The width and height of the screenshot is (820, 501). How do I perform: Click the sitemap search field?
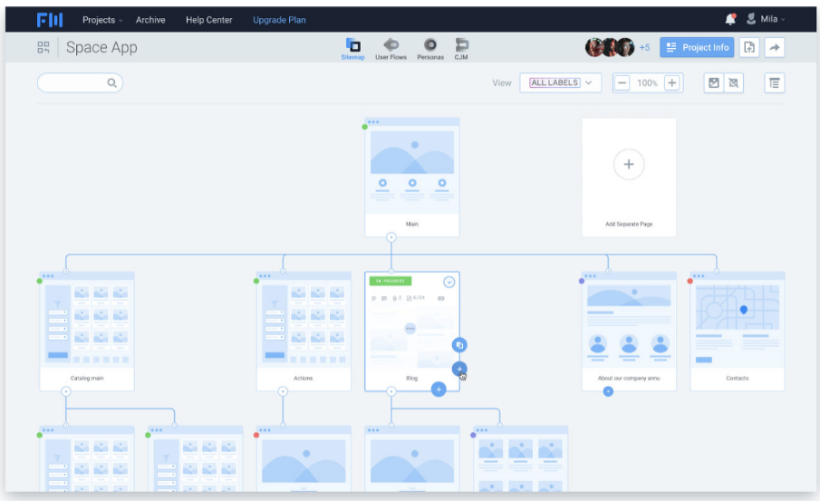tap(80, 82)
